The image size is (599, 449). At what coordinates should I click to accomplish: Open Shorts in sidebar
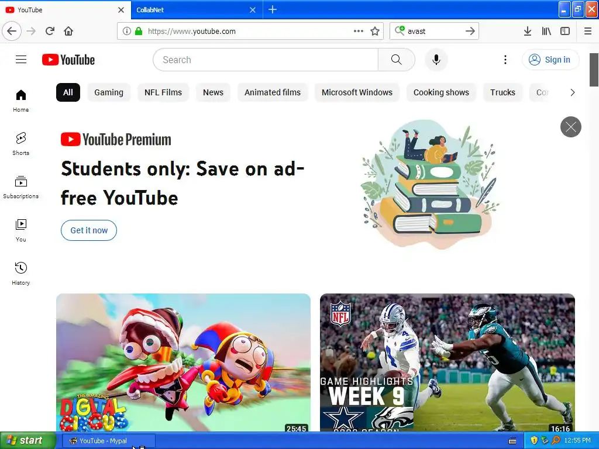[21, 144]
